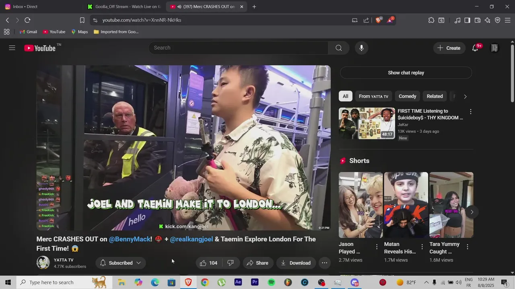Go back to the previous page
The height and width of the screenshot is (289, 515).
(7, 20)
